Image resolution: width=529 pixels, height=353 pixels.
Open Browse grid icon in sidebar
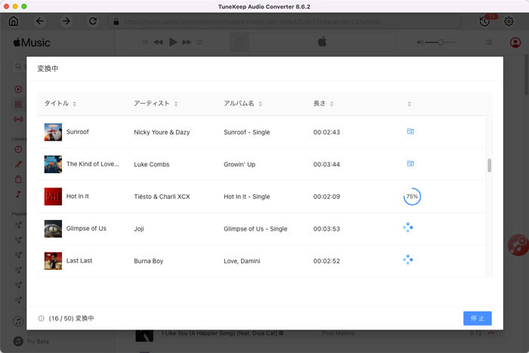coord(18,104)
